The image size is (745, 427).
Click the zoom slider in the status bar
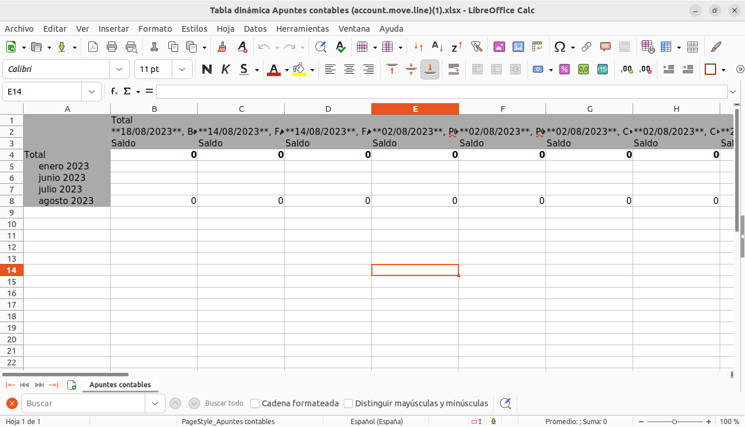coord(675,422)
